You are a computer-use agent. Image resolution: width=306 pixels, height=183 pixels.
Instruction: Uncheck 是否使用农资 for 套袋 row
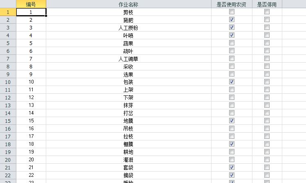coord(232,167)
